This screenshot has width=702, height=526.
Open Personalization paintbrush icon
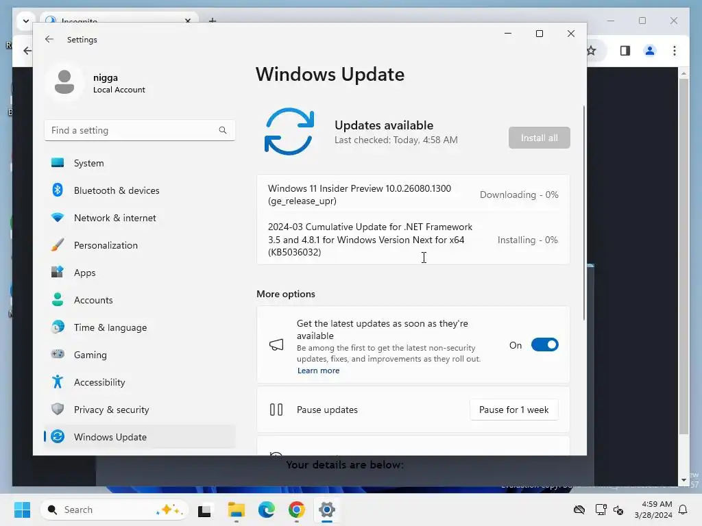(58, 245)
